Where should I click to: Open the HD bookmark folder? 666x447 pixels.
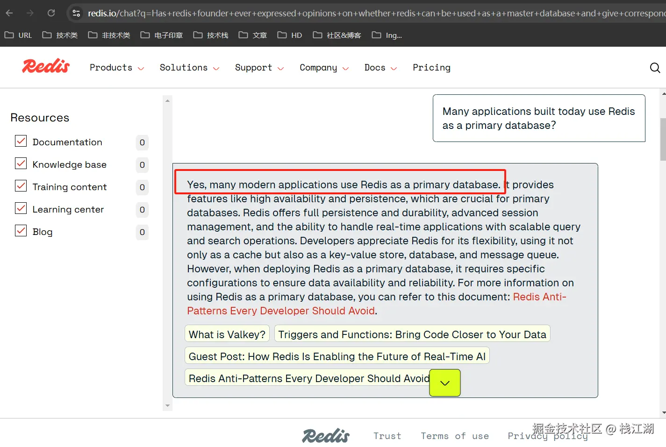coord(290,35)
